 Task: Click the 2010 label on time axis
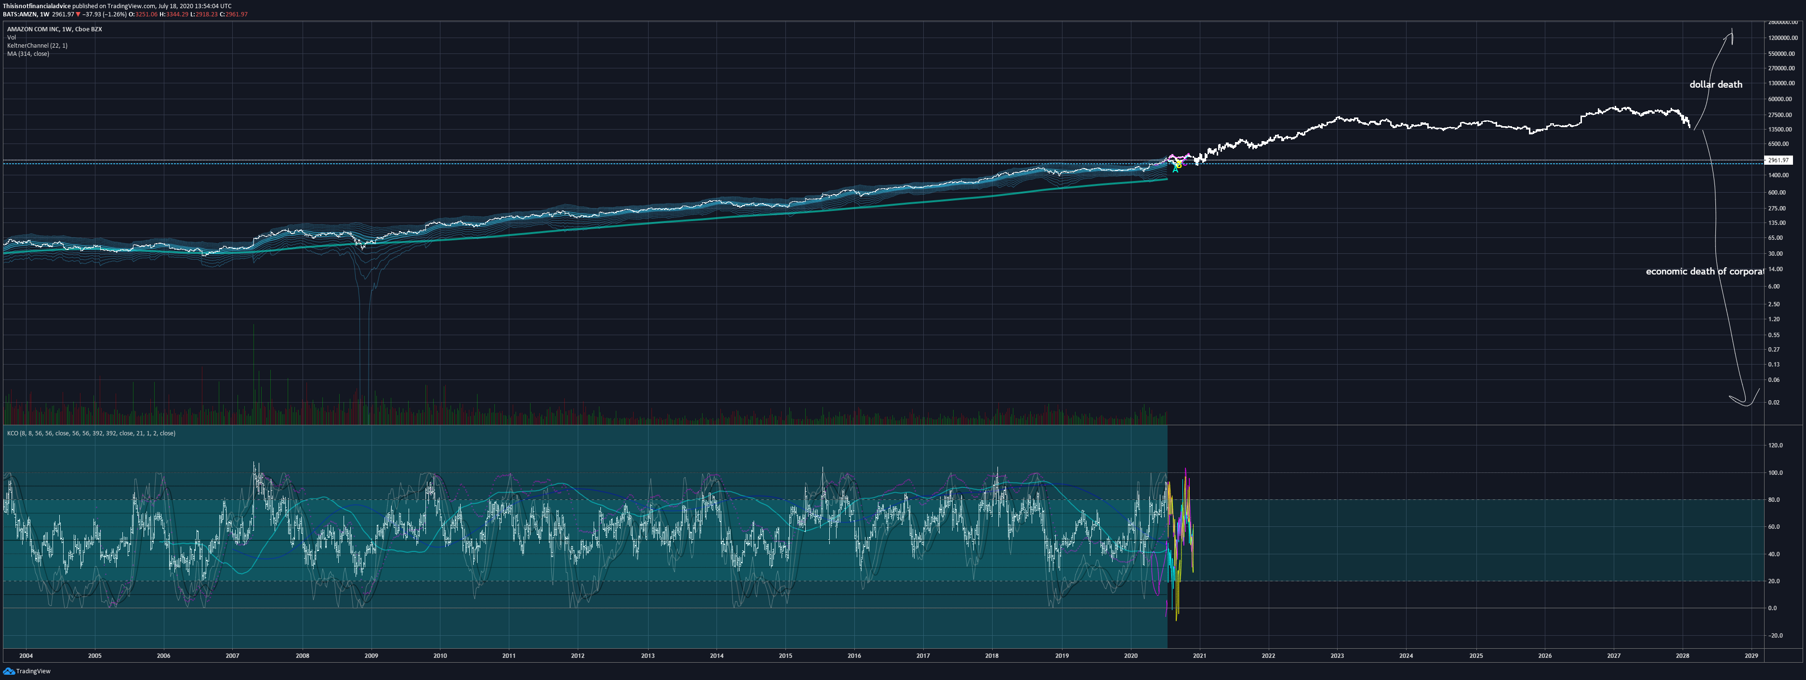coord(439,656)
